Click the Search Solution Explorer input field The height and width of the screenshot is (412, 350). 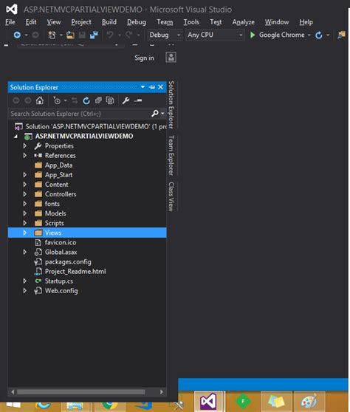click(x=79, y=114)
